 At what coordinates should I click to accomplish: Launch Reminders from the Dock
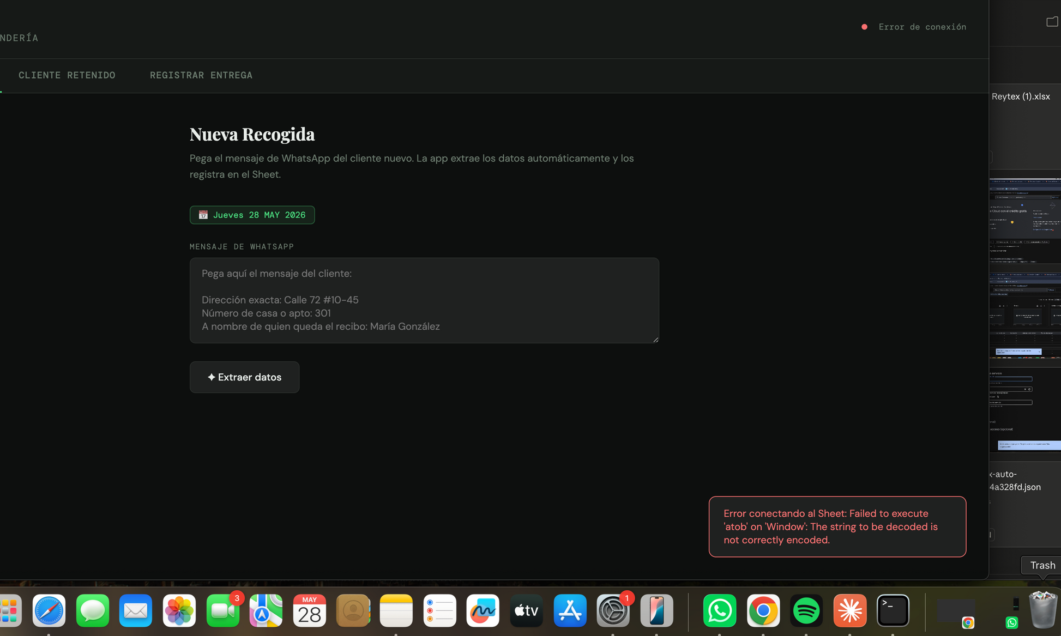(439, 610)
